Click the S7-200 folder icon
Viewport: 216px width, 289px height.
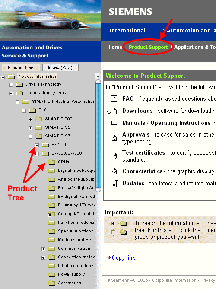click(45, 145)
